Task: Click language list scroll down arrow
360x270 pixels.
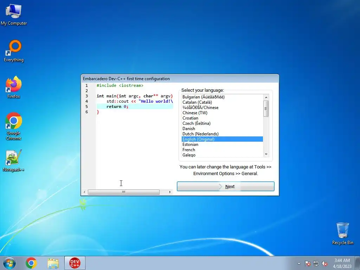Action: (x=266, y=154)
